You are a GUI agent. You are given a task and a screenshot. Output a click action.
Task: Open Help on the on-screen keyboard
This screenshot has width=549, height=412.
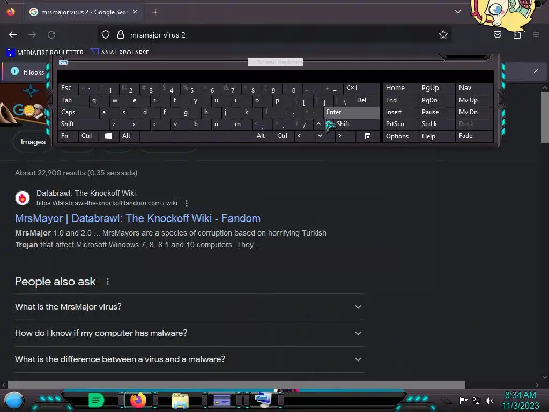click(436, 136)
